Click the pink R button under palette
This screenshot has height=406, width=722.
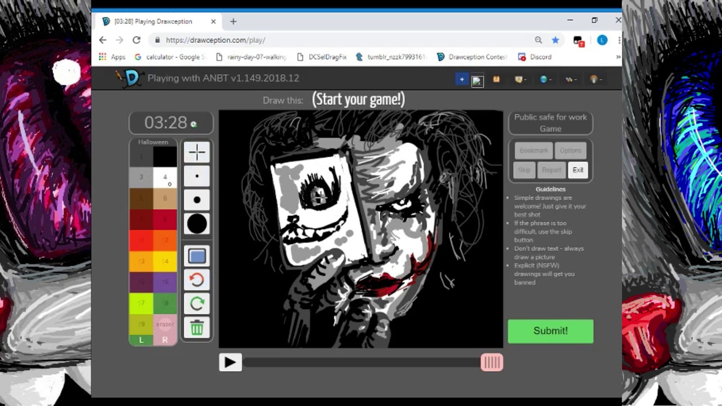(165, 339)
